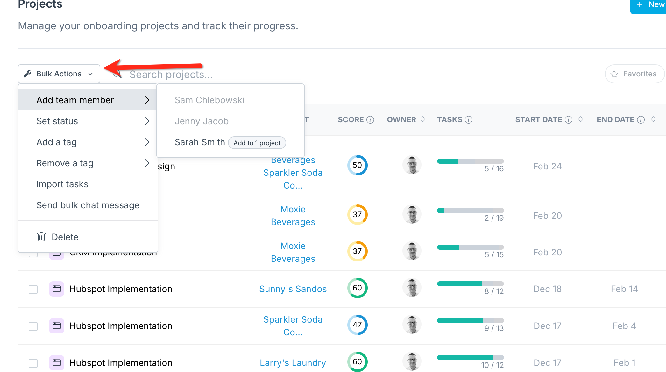Viewport: 666px width, 372px height.
Task: Click Add to 1 project for Sarah Smith
Action: 257,143
